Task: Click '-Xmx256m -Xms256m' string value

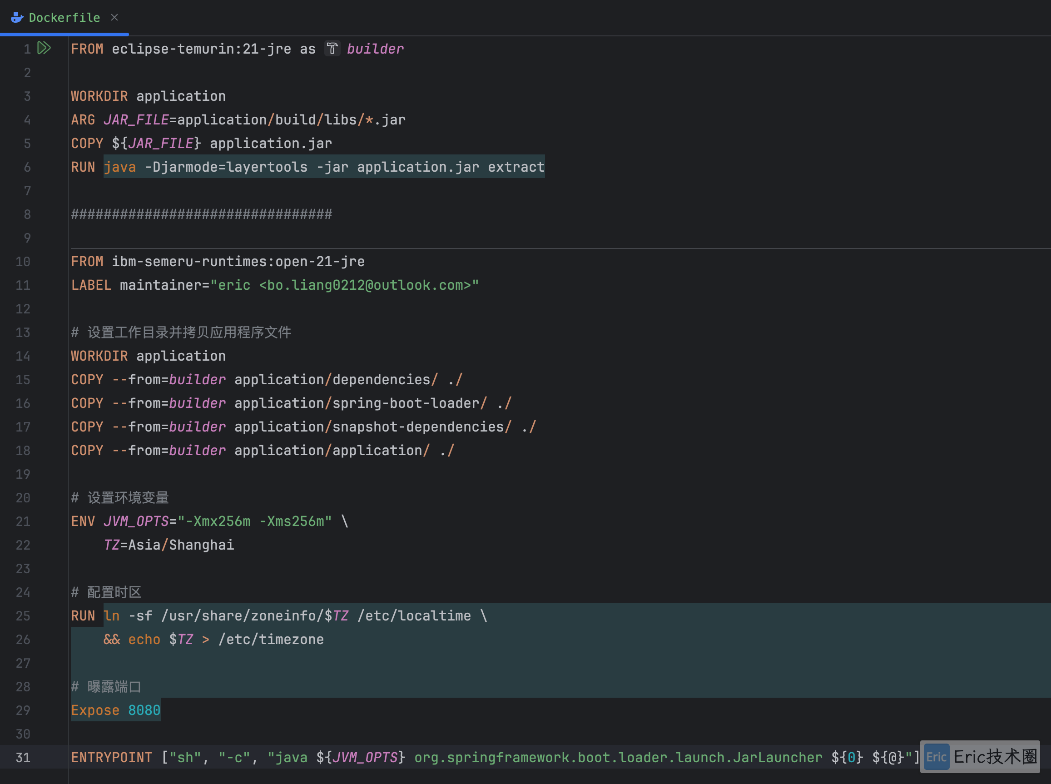Action: tap(254, 521)
